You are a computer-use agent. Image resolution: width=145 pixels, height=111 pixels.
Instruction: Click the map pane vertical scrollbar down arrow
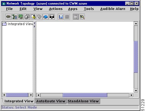tap(136, 91)
